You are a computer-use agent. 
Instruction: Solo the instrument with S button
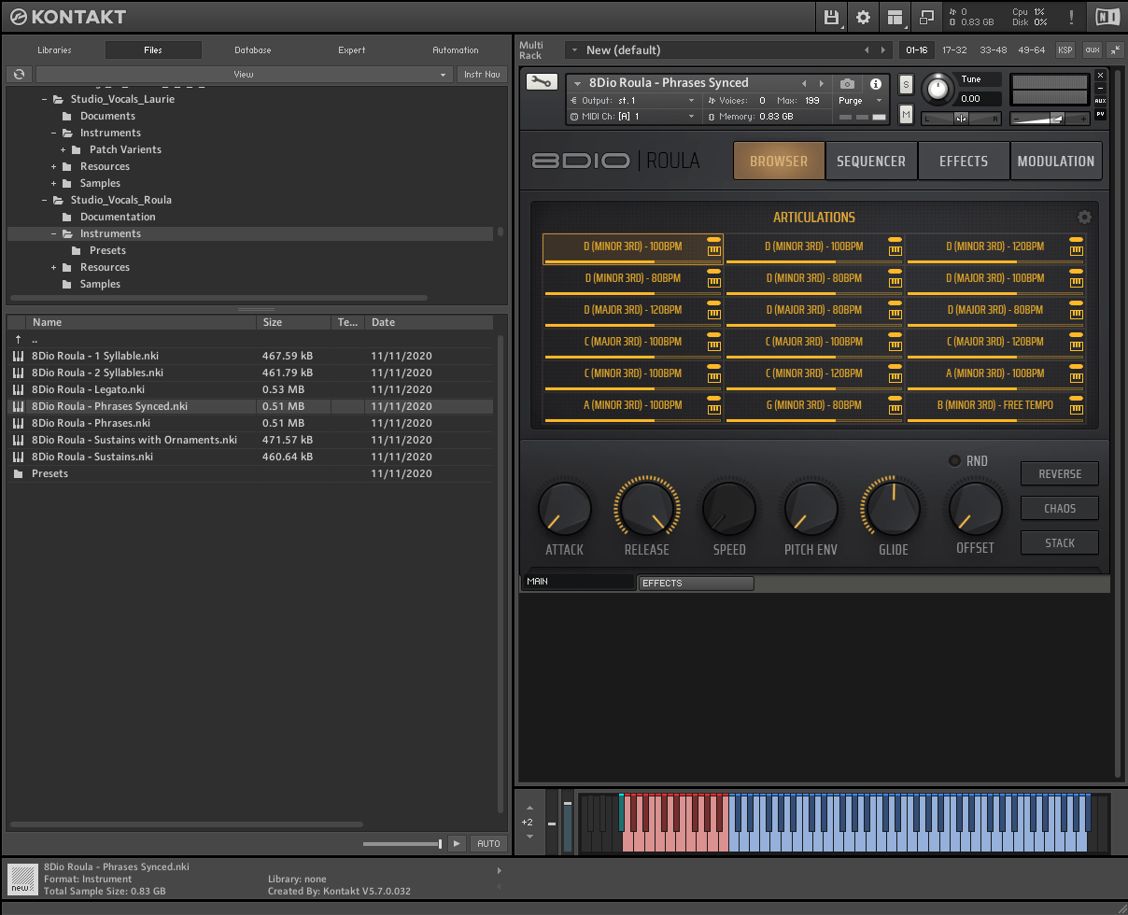point(906,84)
